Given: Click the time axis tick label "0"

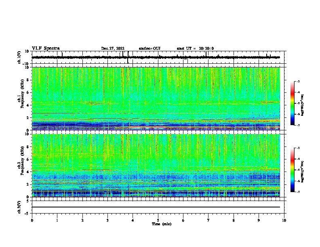Looking at the screenshot, I should coord(32,220).
